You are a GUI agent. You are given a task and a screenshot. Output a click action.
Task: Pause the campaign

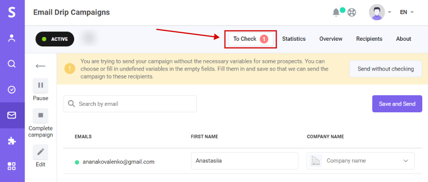pyautogui.click(x=40, y=85)
